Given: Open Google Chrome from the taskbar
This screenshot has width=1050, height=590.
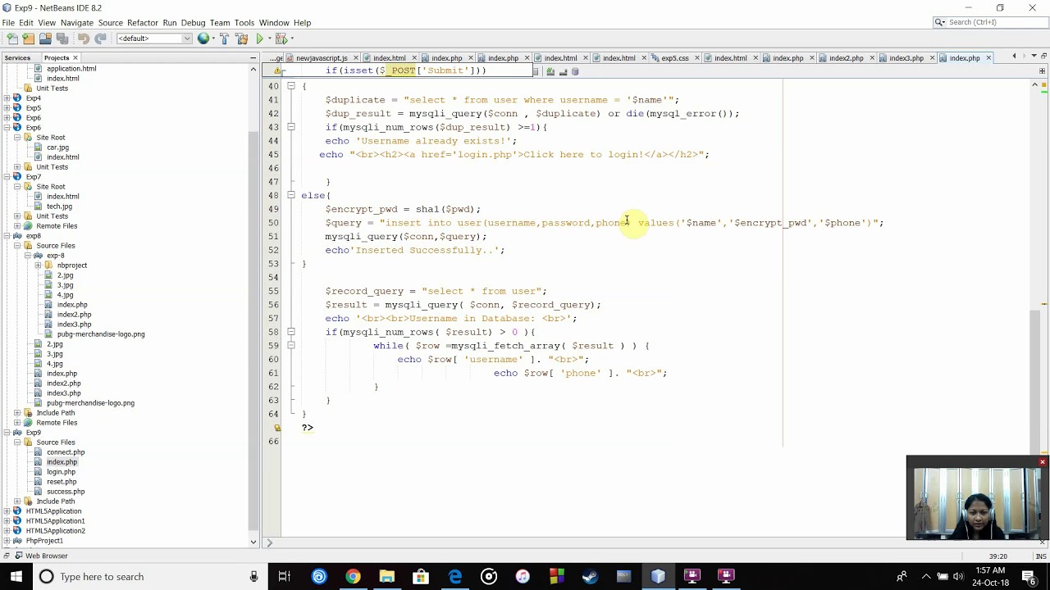Looking at the screenshot, I should click(x=353, y=576).
